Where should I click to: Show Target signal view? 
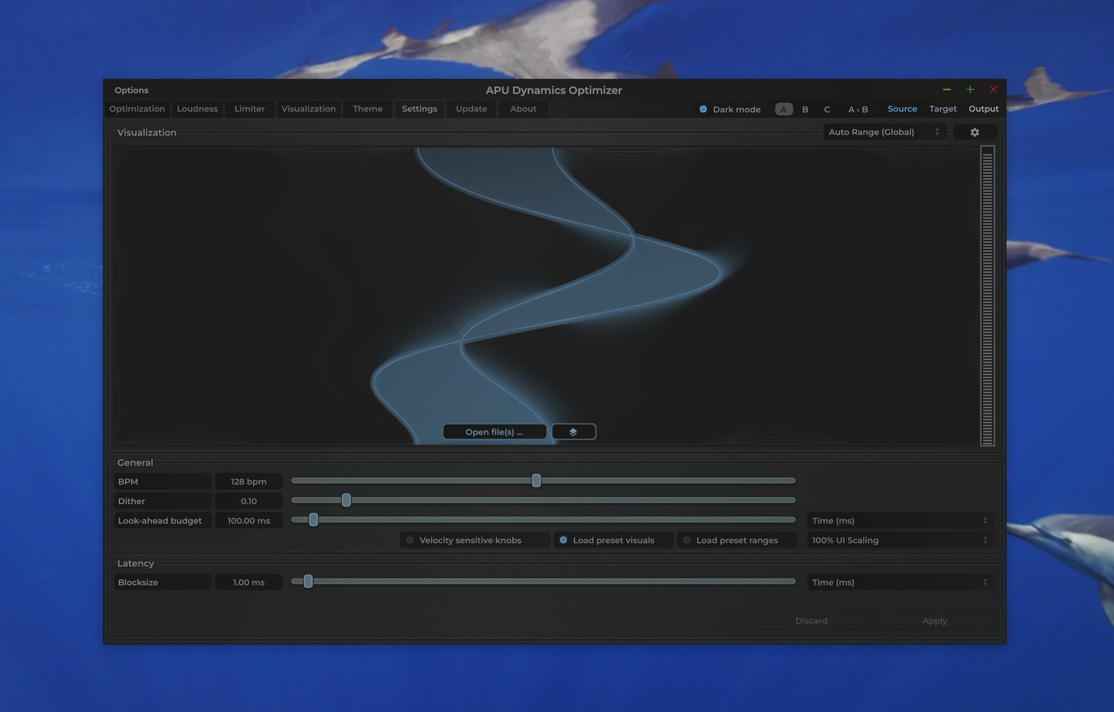pos(943,109)
